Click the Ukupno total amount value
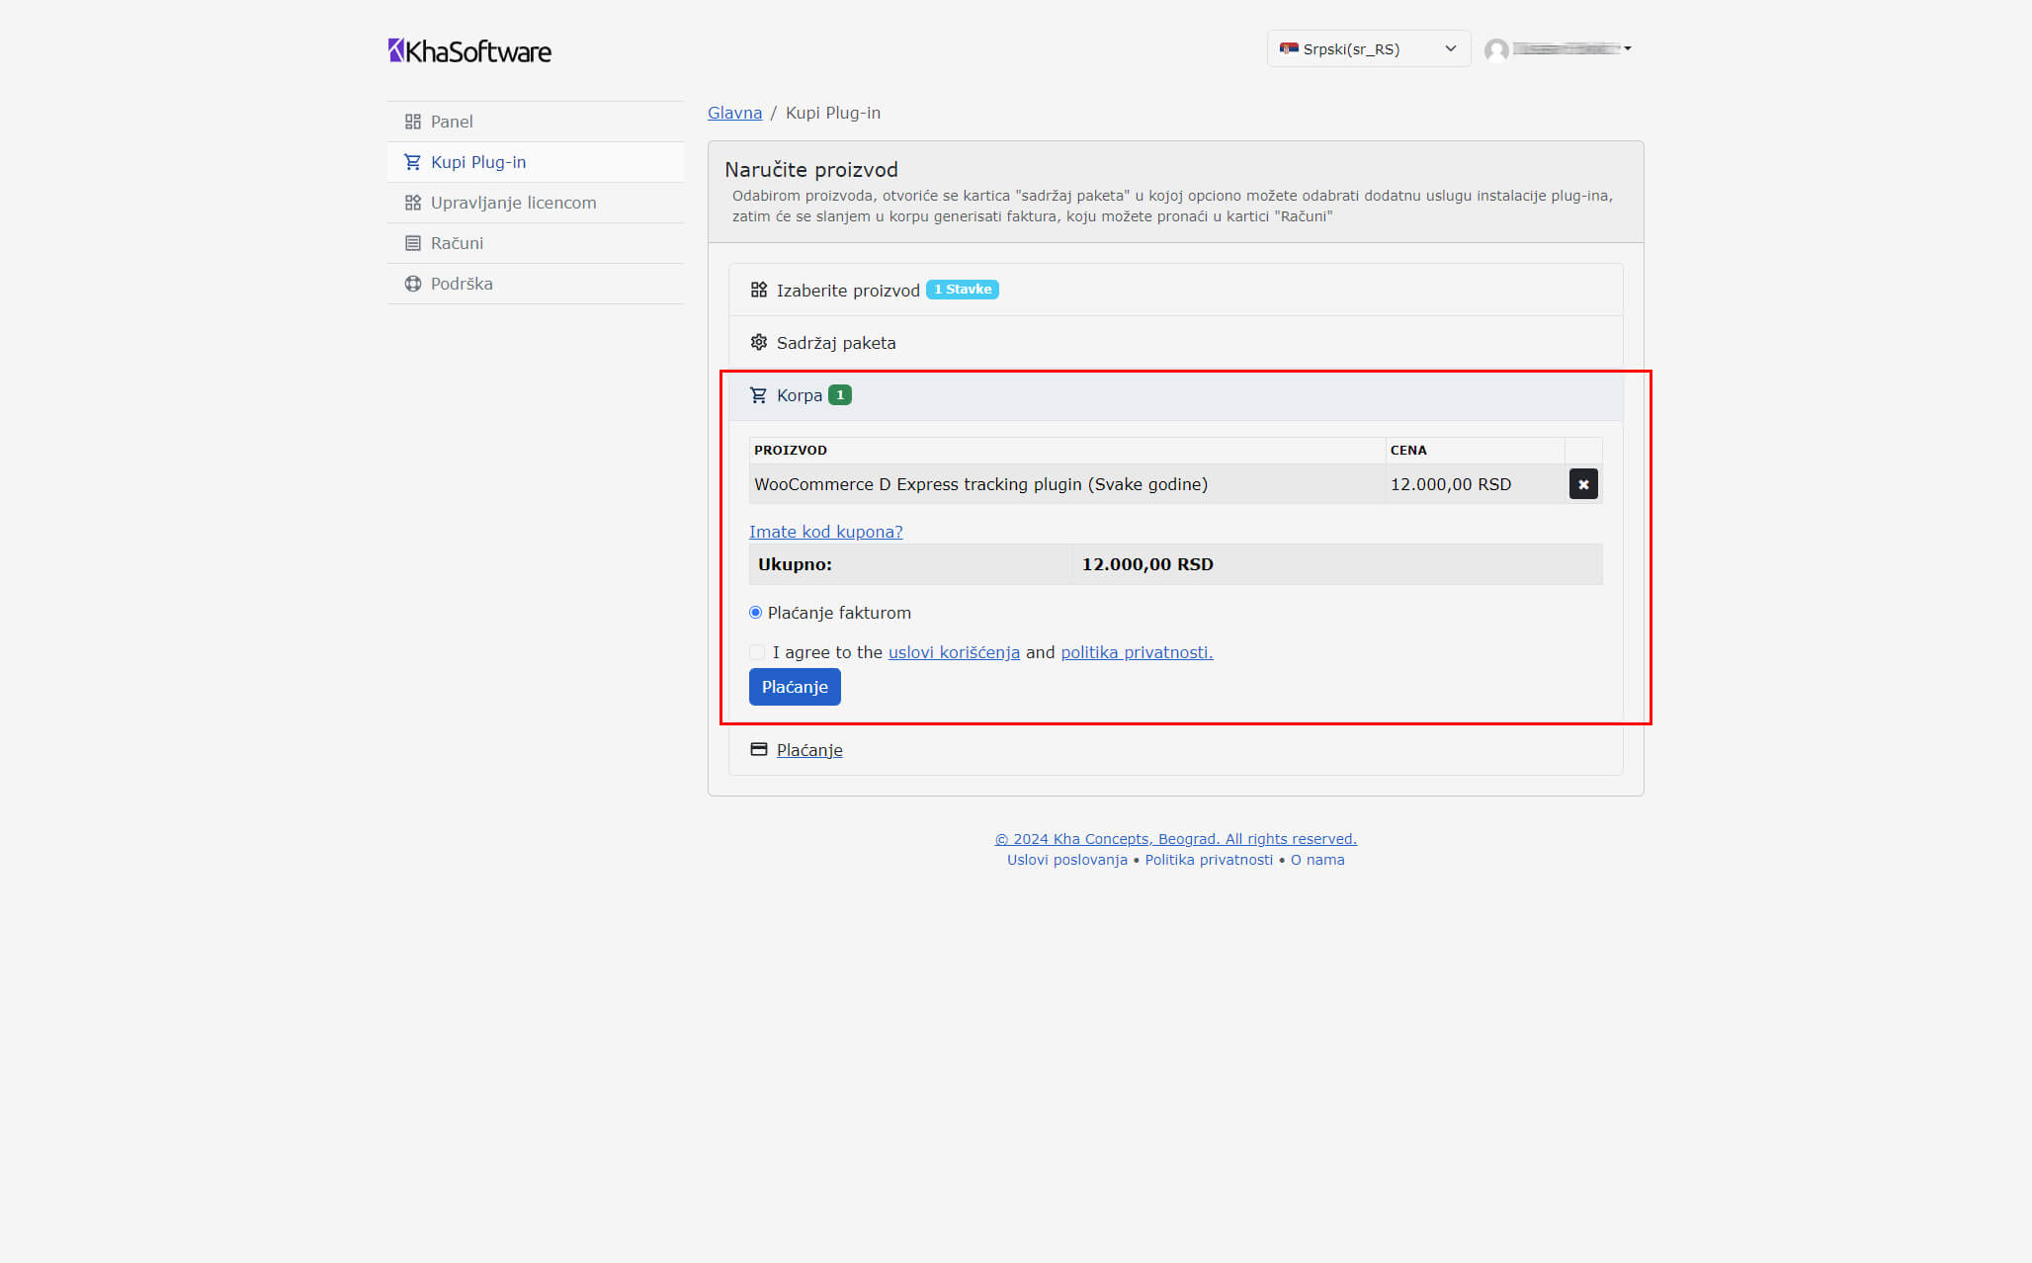This screenshot has height=1263, width=2032. click(x=1147, y=564)
